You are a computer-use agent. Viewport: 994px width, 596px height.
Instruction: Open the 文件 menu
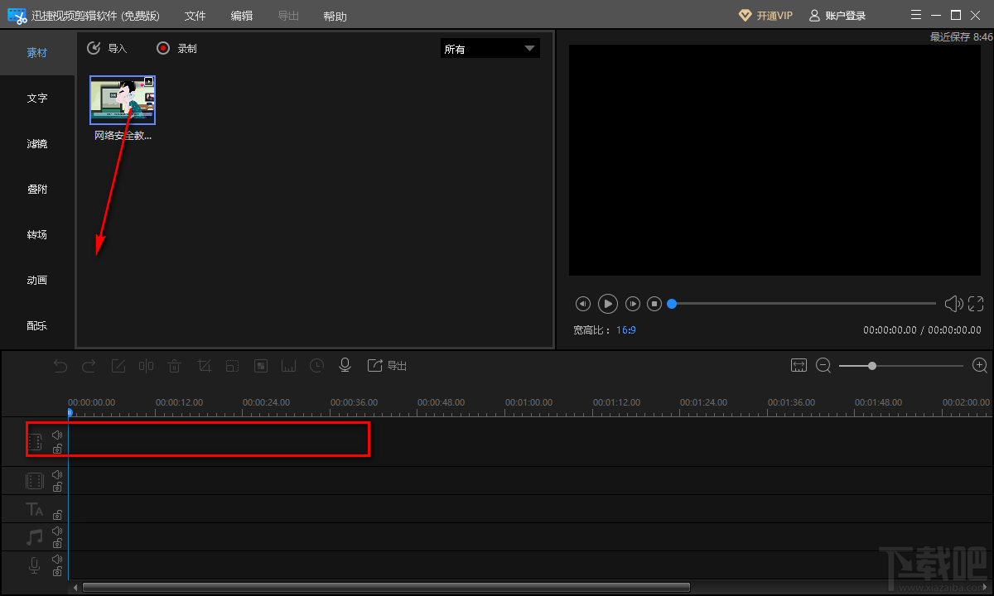pos(195,16)
